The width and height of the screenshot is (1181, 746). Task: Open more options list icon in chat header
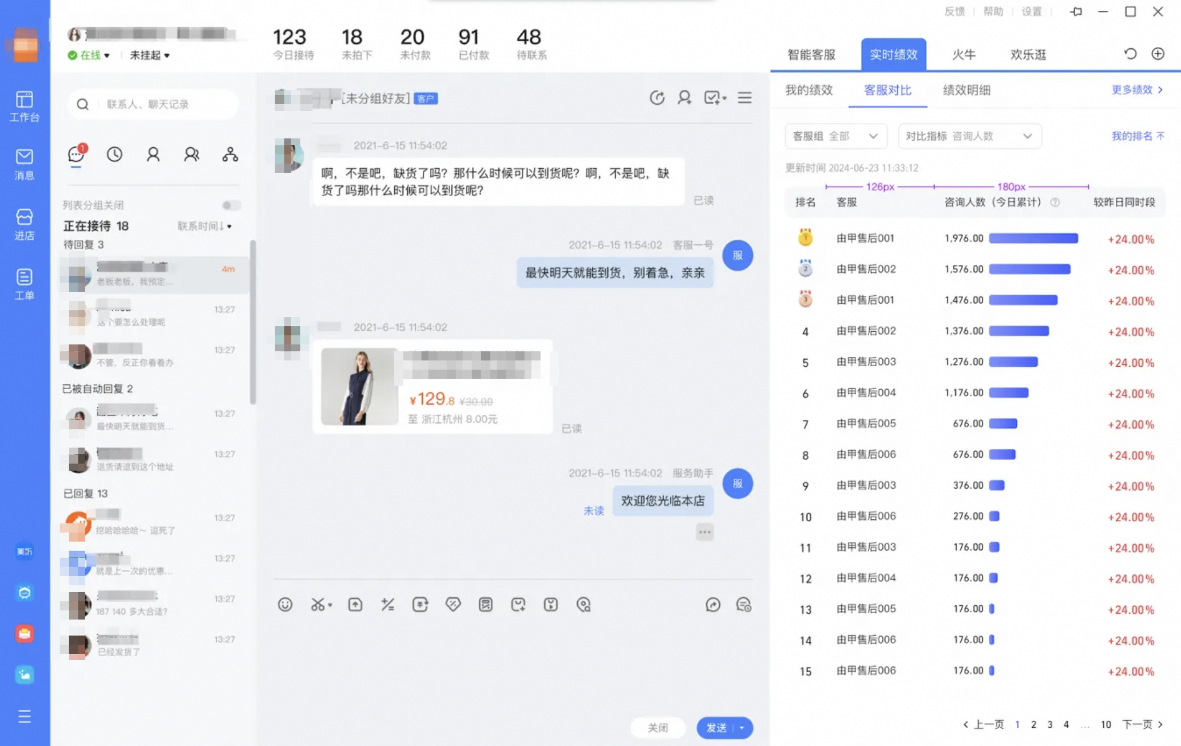coord(744,98)
